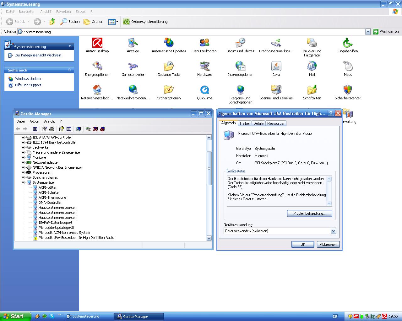The height and width of the screenshot is (321, 402).
Task: Open the Geräteverwendung combo box
Action: [x=280, y=231]
